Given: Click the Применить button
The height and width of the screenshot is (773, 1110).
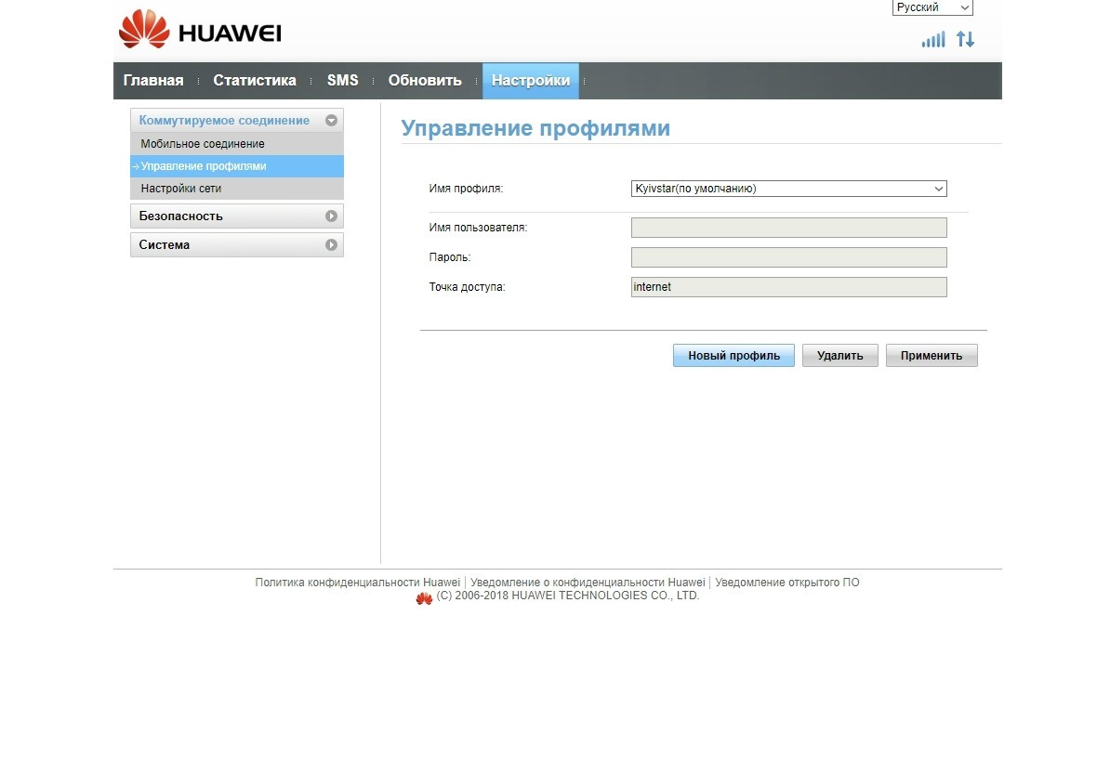Looking at the screenshot, I should pyautogui.click(x=931, y=356).
